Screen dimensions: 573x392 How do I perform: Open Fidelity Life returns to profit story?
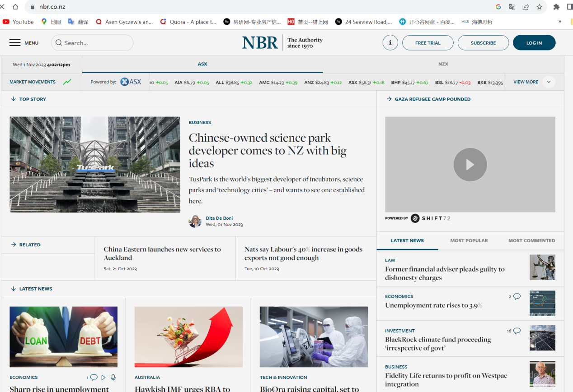446,380
